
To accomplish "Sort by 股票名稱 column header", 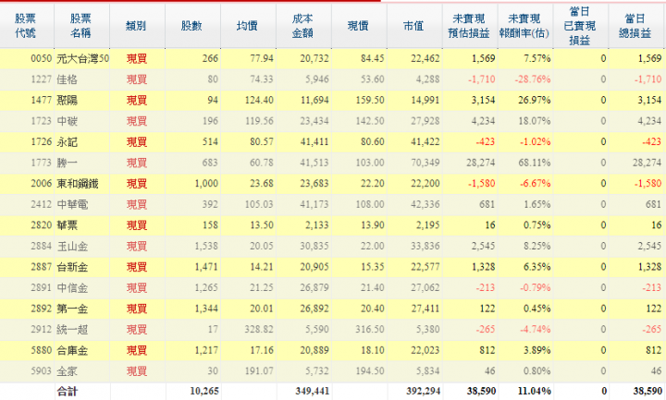I will tap(81, 26).
